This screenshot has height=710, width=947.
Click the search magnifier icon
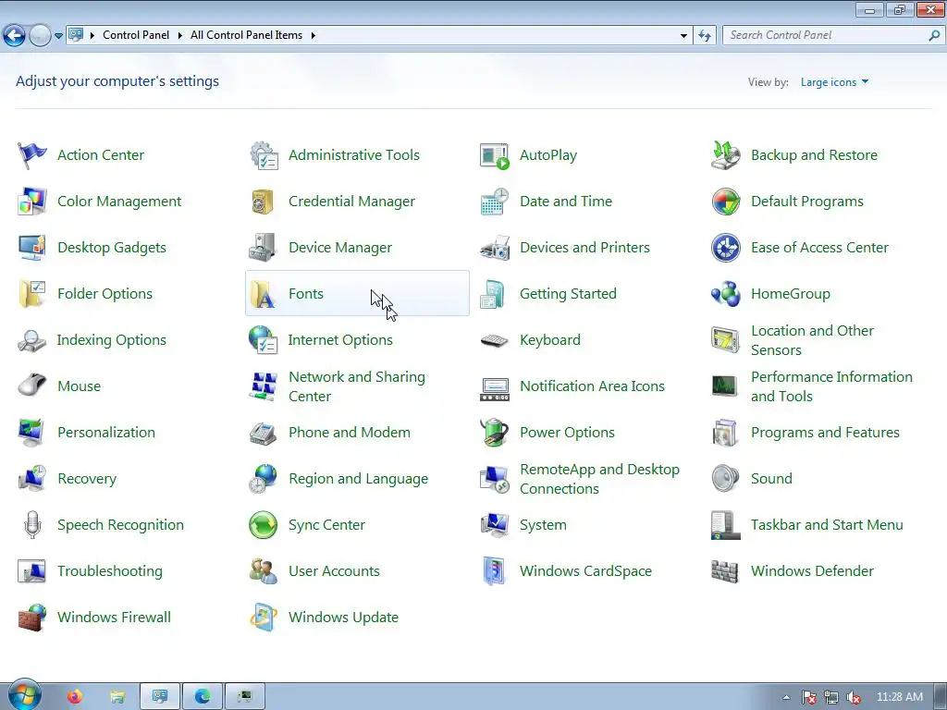click(x=934, y=36)
